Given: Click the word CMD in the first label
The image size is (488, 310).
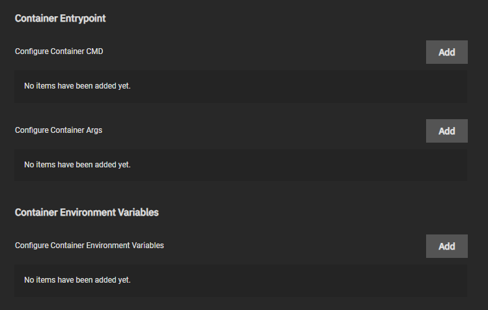Looking at the screenshot, I should point(94,51).
